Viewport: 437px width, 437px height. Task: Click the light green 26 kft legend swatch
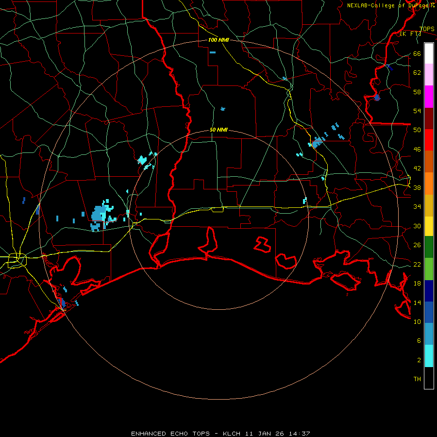tap(429, 269)
